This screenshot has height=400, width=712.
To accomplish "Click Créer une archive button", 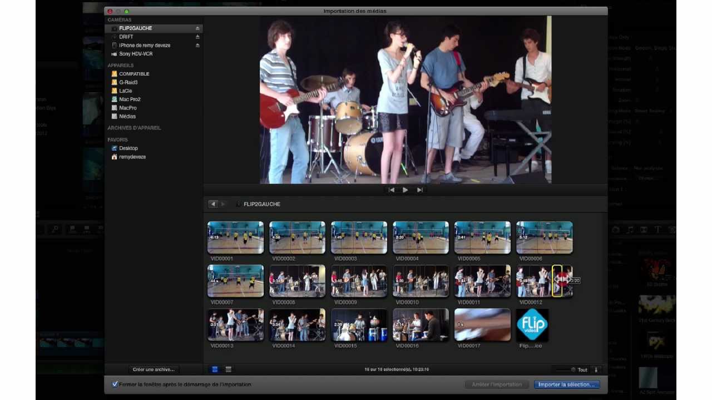I will 154,369.
